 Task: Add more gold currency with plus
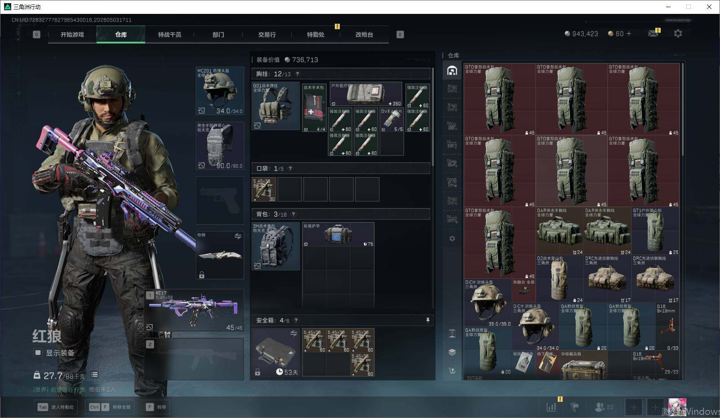629,34
